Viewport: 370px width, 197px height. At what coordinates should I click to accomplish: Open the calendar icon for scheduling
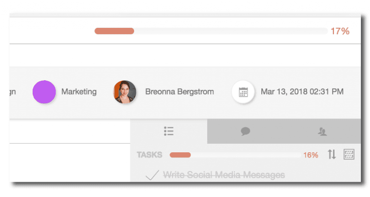coord(243,92)
